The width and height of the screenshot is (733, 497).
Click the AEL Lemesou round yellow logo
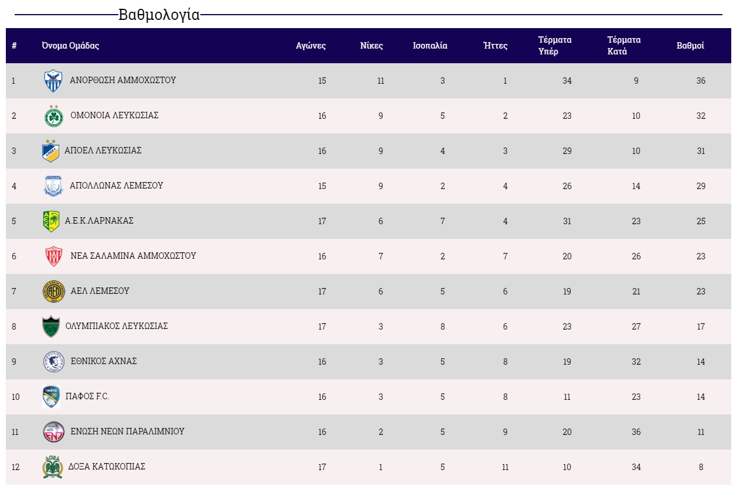point(53,292)
